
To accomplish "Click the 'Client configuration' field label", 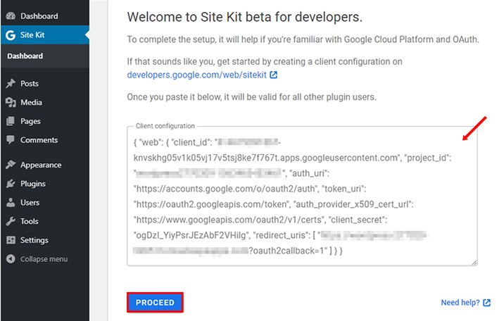I will coord(165,126).
